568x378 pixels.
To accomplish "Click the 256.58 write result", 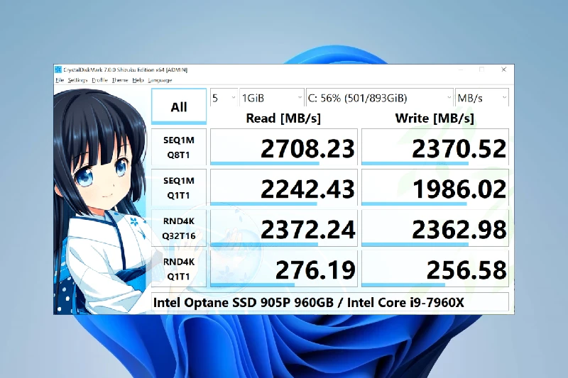I will [435, 269].
